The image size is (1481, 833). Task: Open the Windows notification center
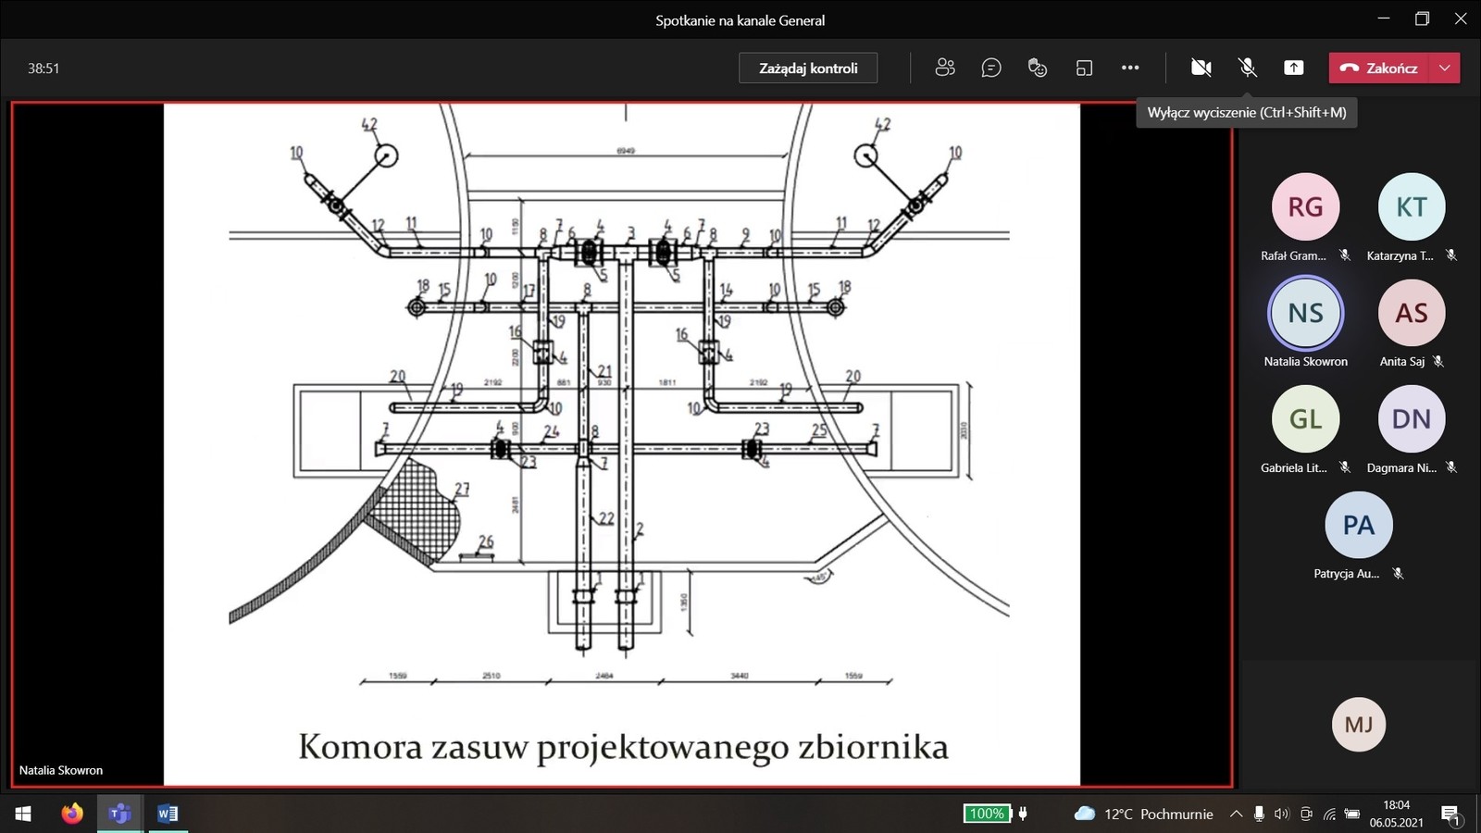click(x=1450, y=814)
